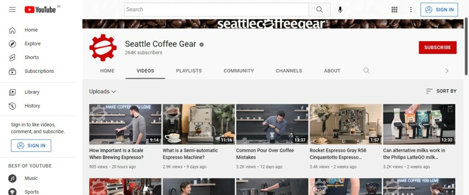Open the CHANNELS tab
The width and height of the screenshot is (469, 195).
[289, 71]
